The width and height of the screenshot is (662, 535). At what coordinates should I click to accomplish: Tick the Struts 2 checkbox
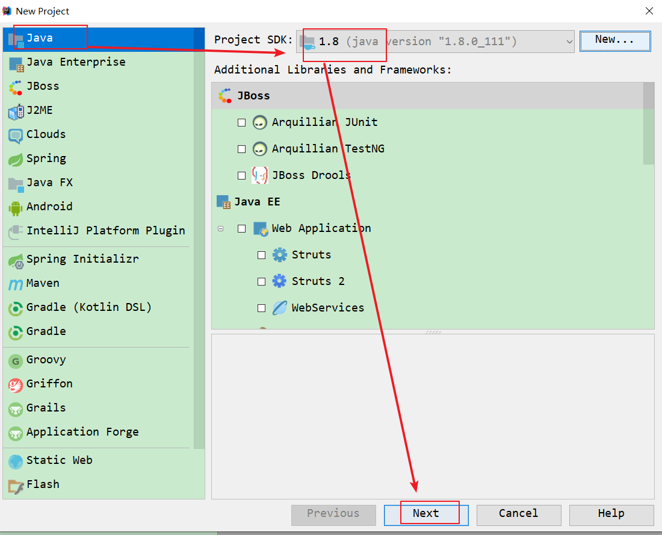261,281
